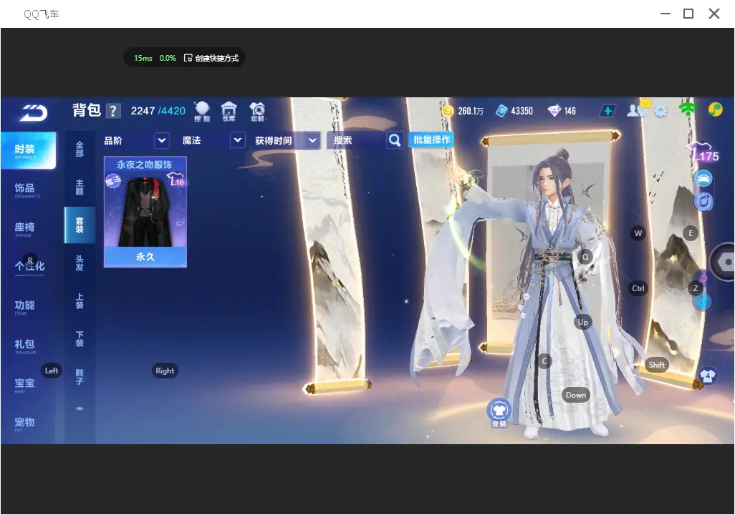
Task: Open the 定制 customization icon
Action: pyautogui.click(x=257, y=112)
